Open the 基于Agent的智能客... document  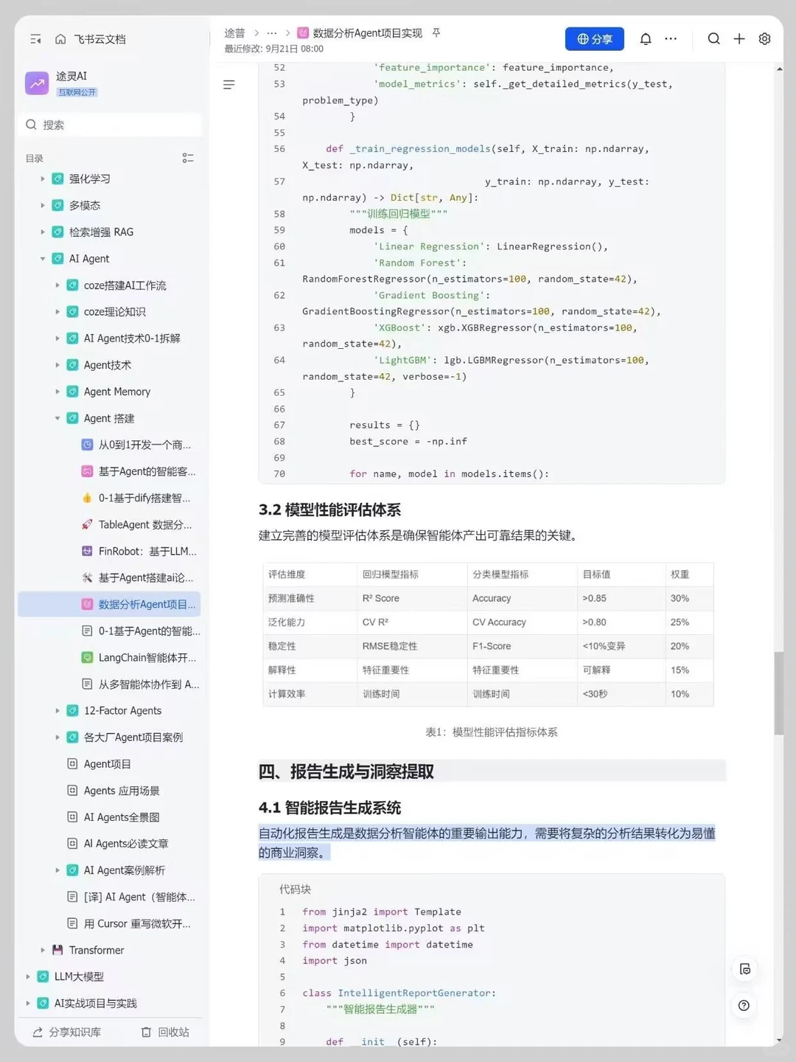click(146, 471)
